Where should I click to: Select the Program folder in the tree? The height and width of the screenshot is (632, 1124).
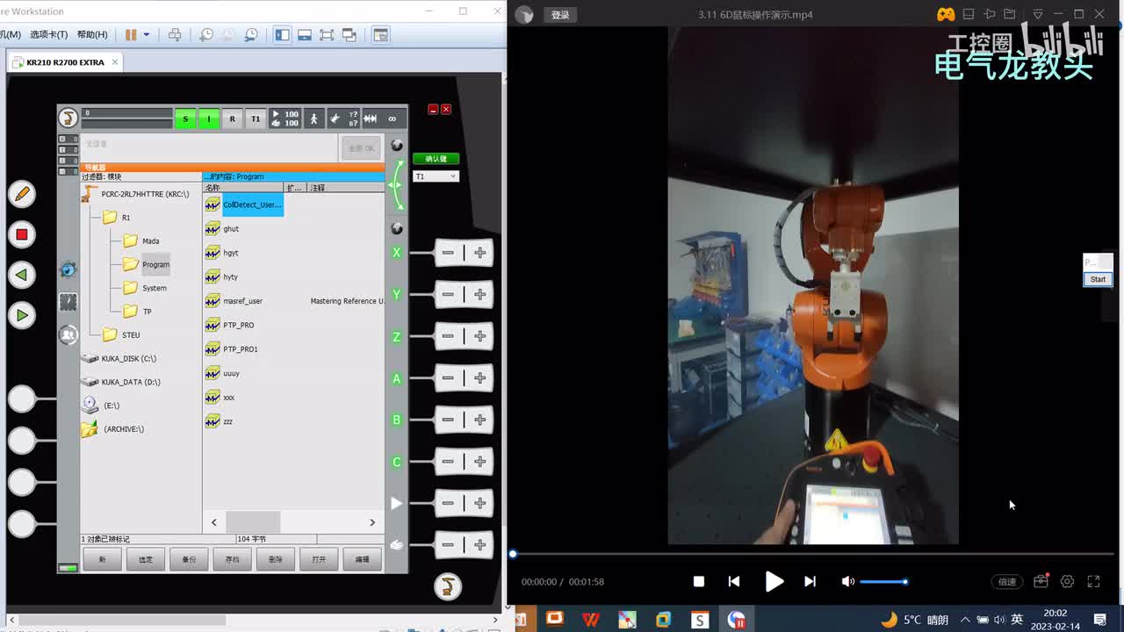pyautogui.click(x=146, y=264)
